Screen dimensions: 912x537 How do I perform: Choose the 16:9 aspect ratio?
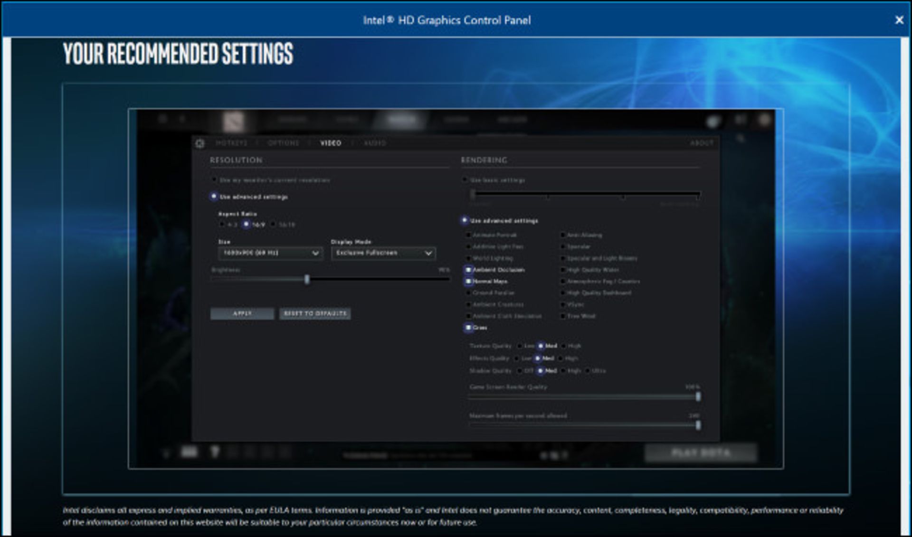(x=246, y=224)
